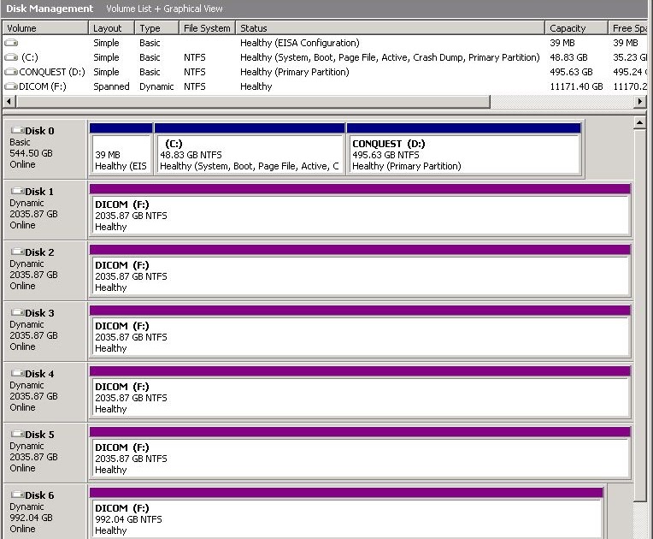Click the NTFS file system cell for CONQUEST

click(195, 72)
